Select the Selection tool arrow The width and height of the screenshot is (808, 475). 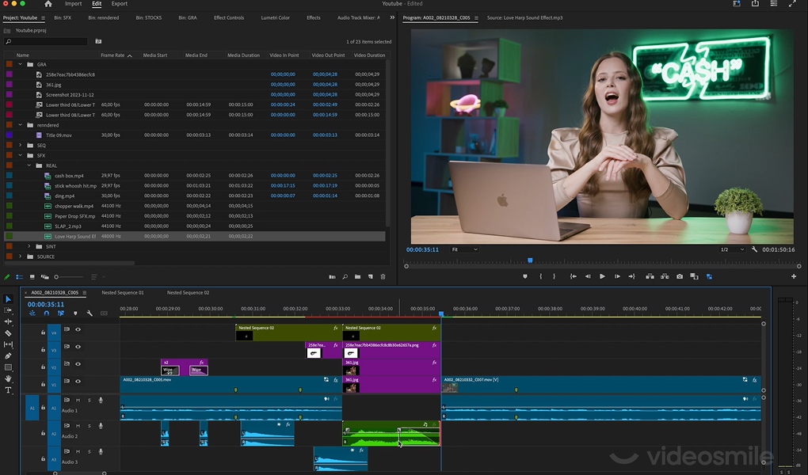(x=8, y=298)
